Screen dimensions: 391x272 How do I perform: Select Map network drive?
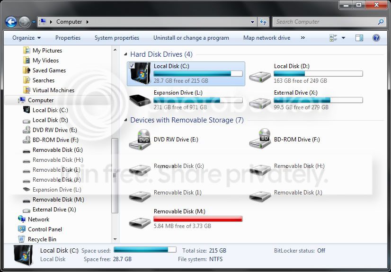click(x=267, y=38)
